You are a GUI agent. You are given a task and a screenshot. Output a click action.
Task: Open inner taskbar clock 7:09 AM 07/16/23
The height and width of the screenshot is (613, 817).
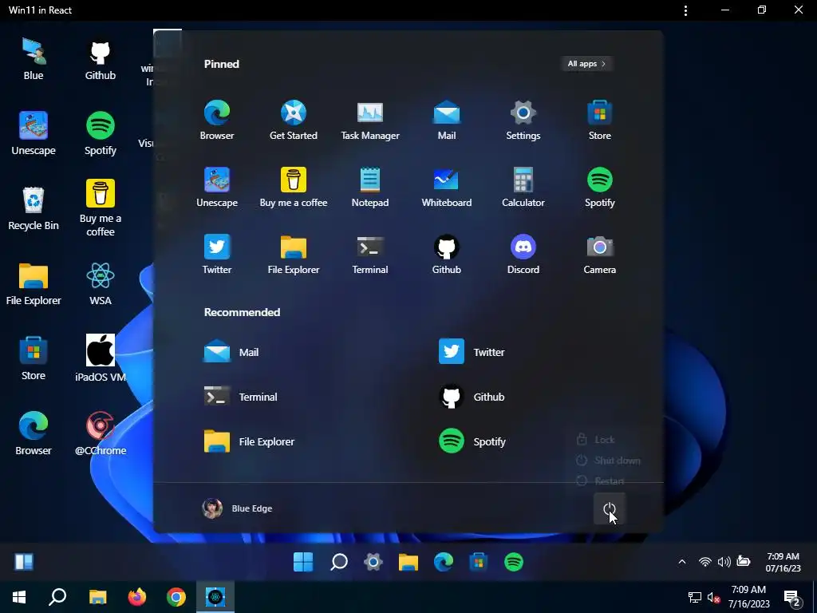click(x=783, y=562)
